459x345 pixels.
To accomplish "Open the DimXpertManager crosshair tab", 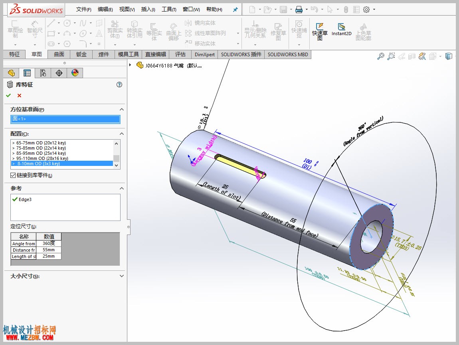I will [59, 73].
